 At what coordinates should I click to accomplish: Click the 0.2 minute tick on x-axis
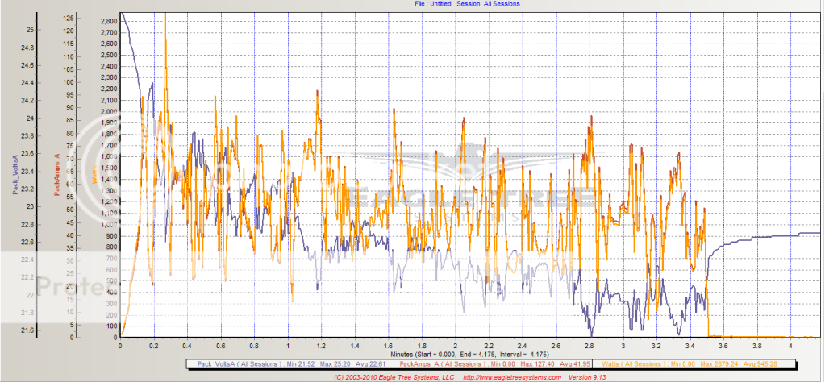click(x=153, y=345)
